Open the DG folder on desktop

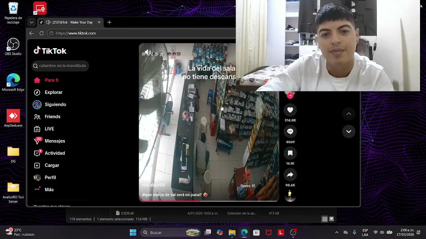[x=13, y=155]
